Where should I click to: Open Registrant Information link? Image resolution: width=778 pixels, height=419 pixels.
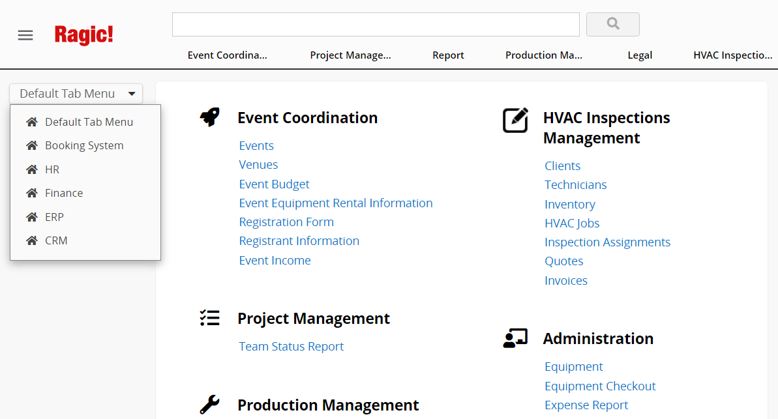(299, 241)
